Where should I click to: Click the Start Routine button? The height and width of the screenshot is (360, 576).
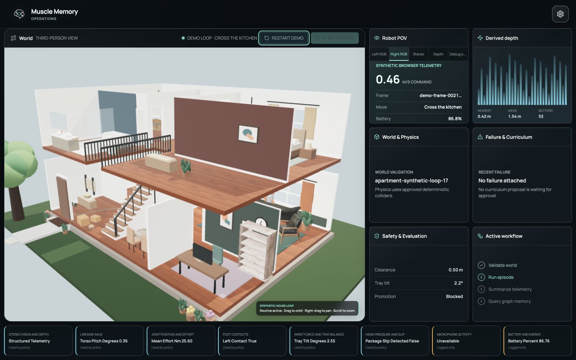click(335, 38)
